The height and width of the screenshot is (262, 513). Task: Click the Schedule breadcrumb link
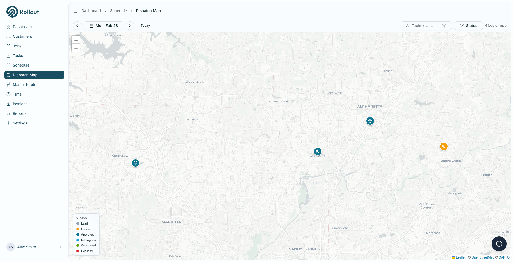(x=118, y=11)
